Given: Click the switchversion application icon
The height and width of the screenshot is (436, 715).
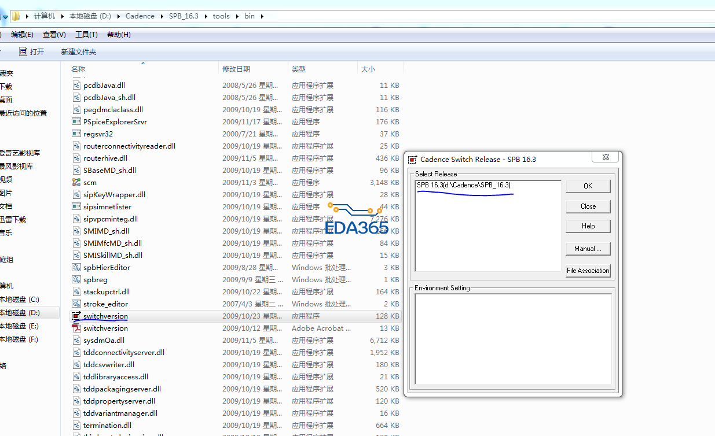Looking at the screenshot, I should (76, 316).
